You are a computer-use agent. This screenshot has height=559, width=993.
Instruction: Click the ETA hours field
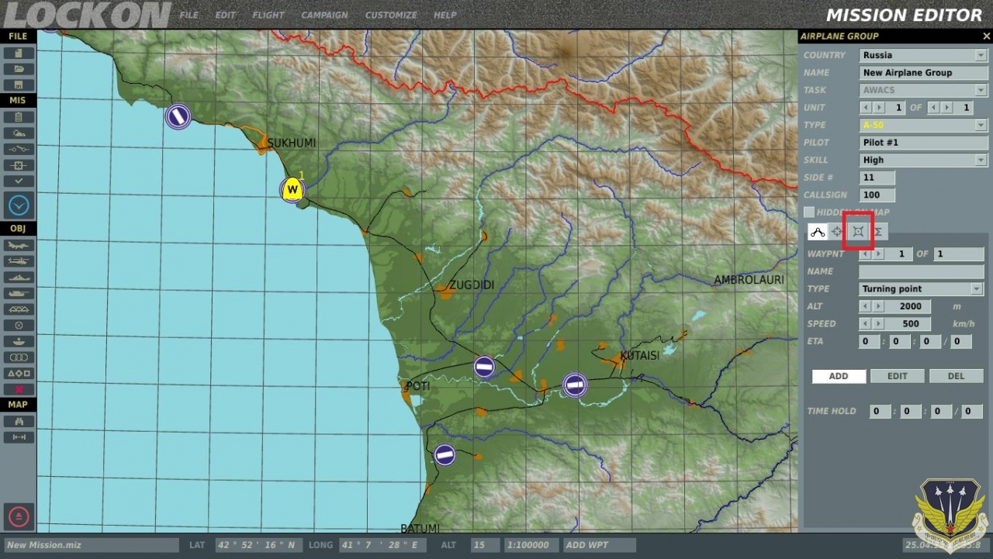click(x=870, y=341)
